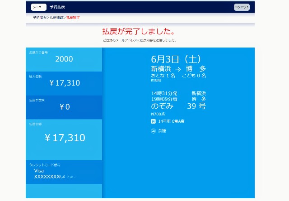This screenshot has height=201, width=289.
Task: Click the masked card number XXXXXXXX
Action: point(47,177)
